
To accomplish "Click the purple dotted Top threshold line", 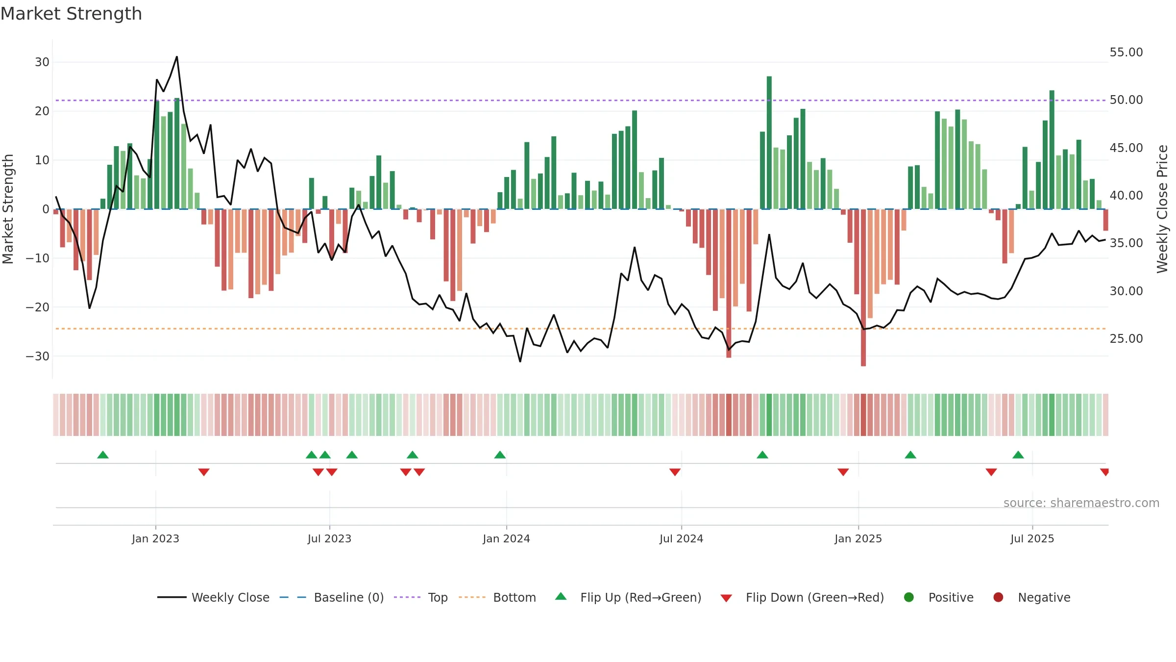I will pyautogui.click(x=581, y=101).
